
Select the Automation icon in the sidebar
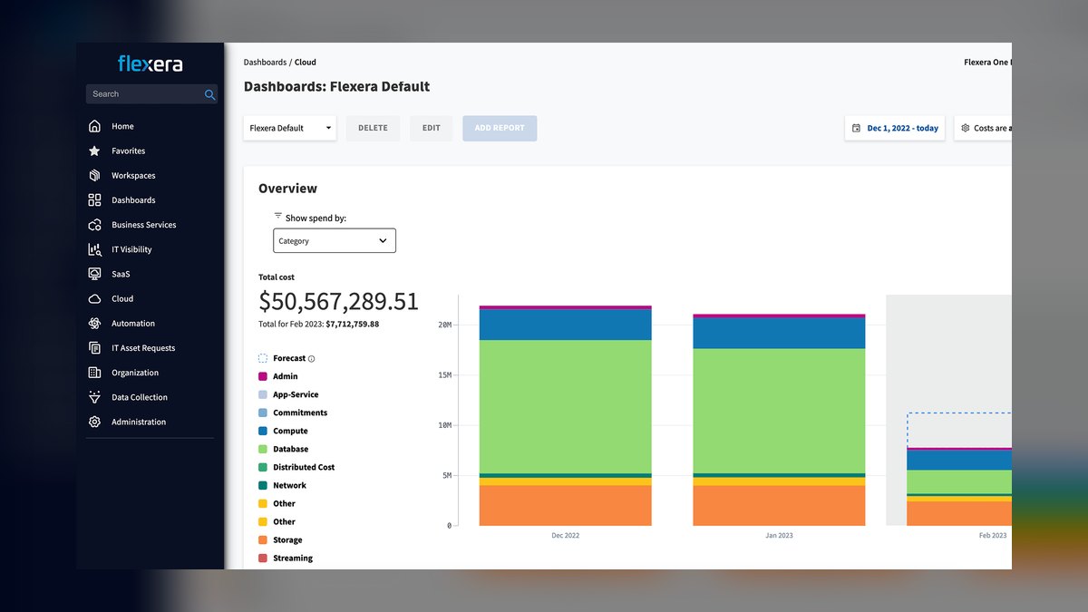pyautogui.click(x=94, y=323)
